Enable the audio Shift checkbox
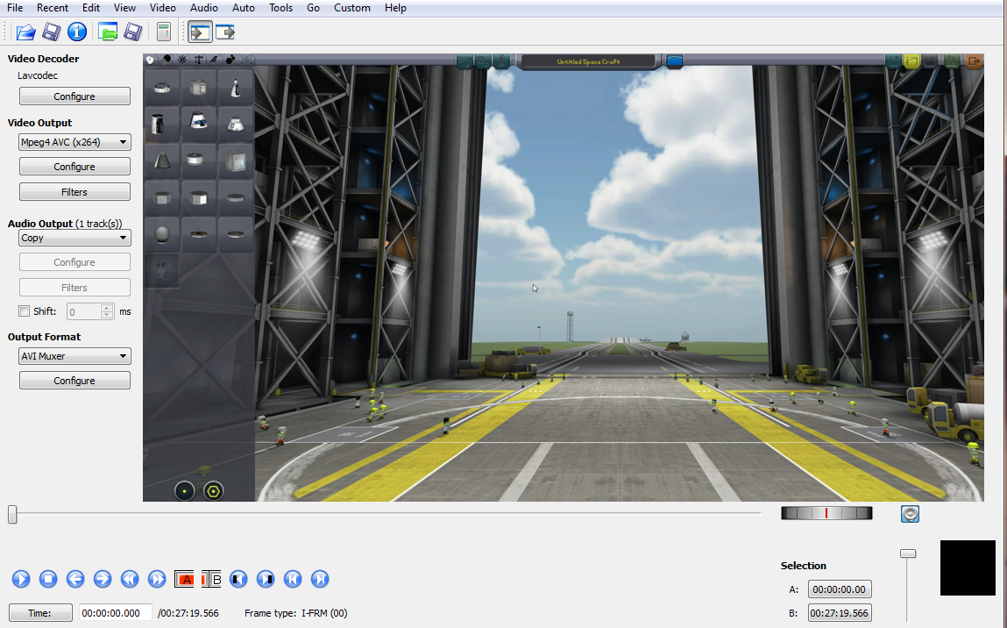The image size is (1007, 628). 24,311
